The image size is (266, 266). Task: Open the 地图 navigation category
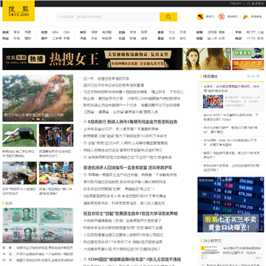coord(199,38)
